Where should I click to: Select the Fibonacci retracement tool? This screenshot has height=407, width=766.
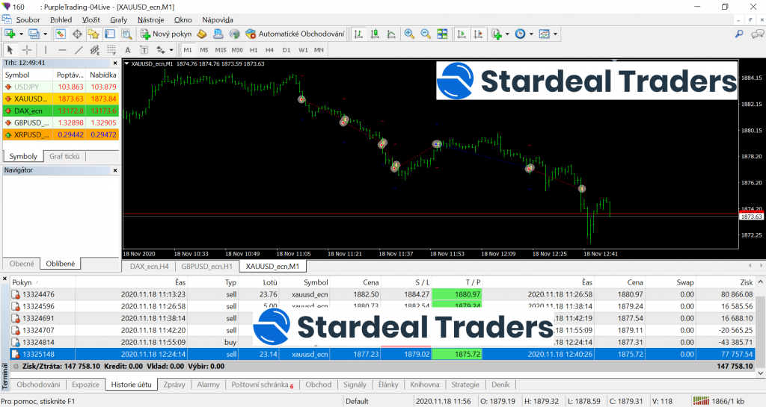[111, 50]
